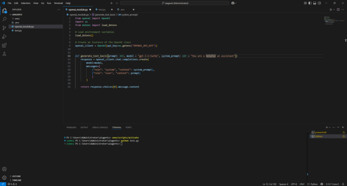This screenshot has width=347, height=186.
Task: Go forward with the navigation arrow
Action: point(117,3)
